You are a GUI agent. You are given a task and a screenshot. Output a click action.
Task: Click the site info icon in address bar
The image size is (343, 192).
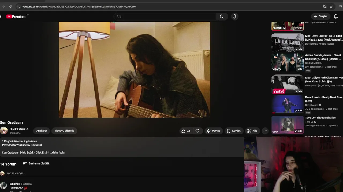click(x=18, y=6)
